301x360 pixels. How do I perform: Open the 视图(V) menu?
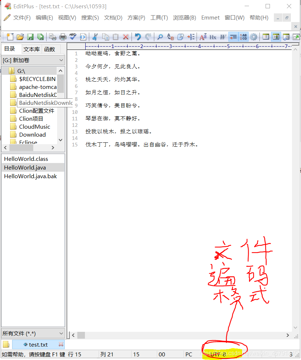tap(67, 18)
